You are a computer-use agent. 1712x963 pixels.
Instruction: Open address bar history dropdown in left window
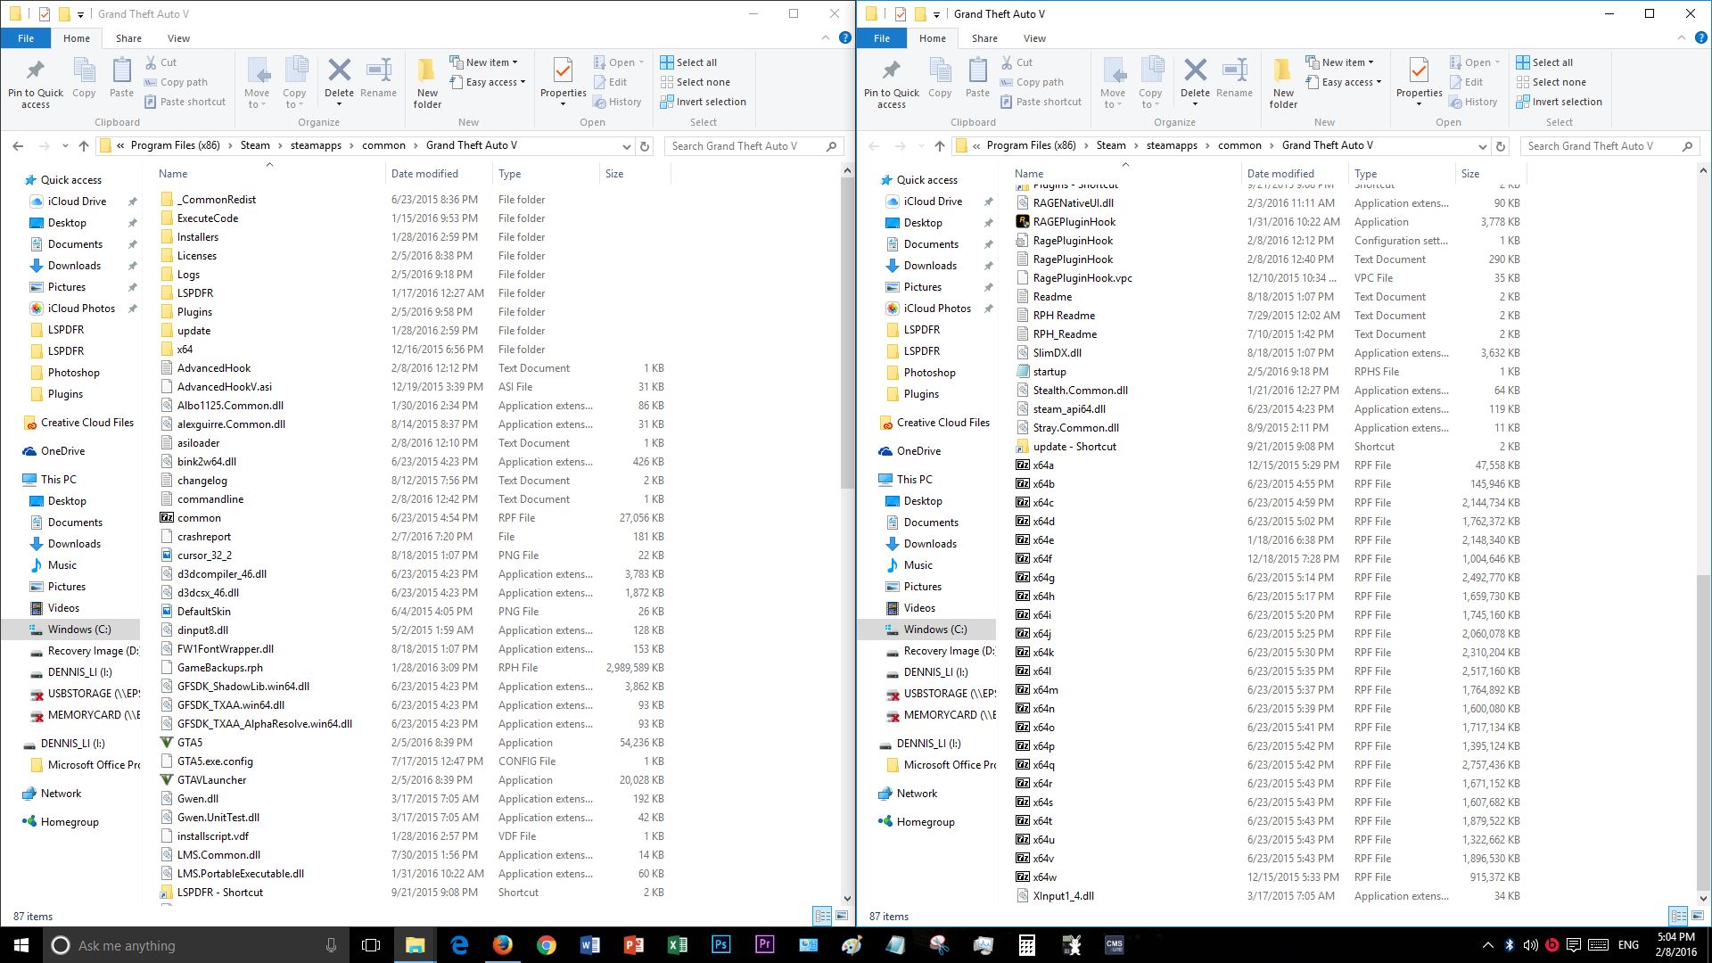click(x=626, y=146)
